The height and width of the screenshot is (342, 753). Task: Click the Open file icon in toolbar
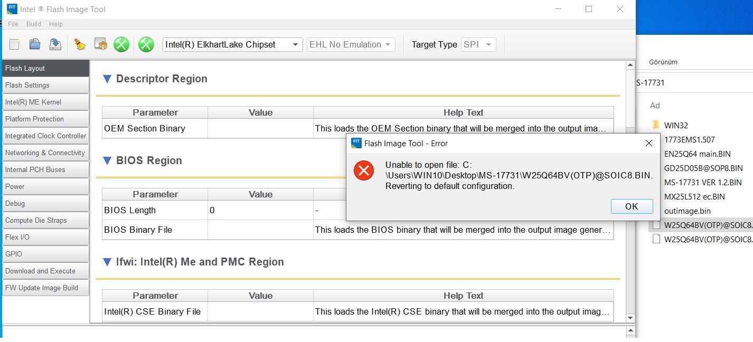pos(35,44)
